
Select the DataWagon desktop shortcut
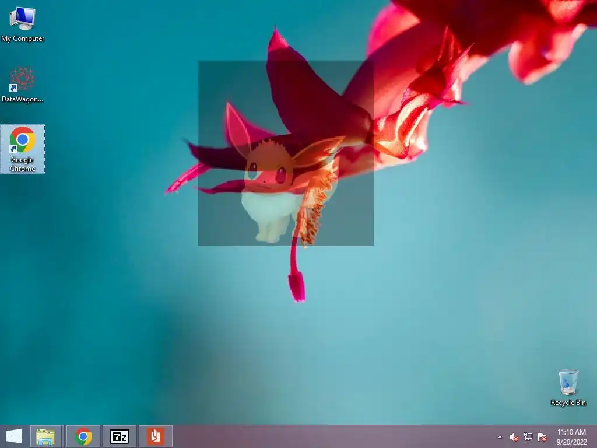tap(23, 85)
